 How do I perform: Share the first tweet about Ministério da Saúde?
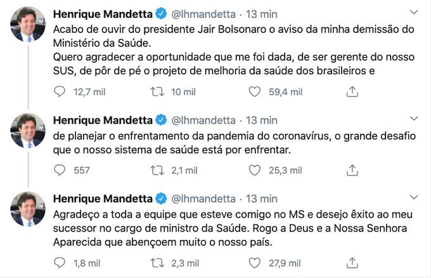[352, 92]
